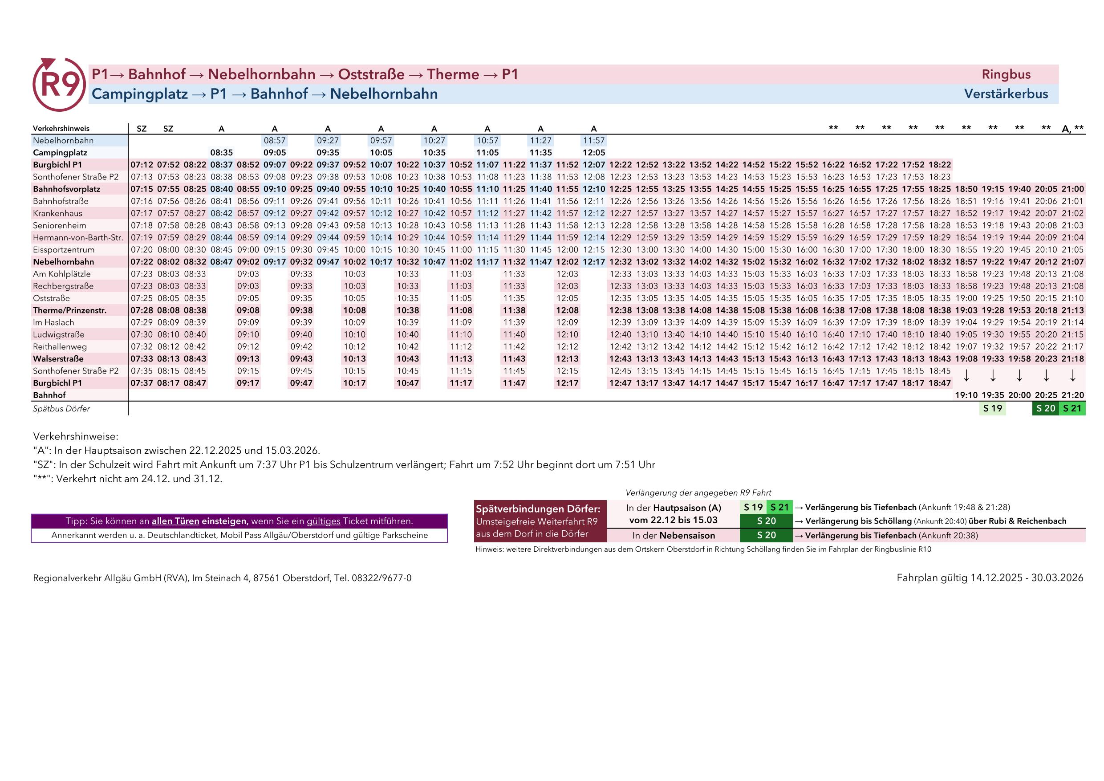Click the dark green S 20 badge in Spätbus row

(x=1045, y=408)
